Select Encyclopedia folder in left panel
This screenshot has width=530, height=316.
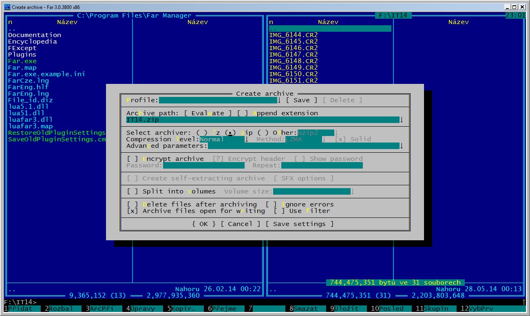coord(33,42)
